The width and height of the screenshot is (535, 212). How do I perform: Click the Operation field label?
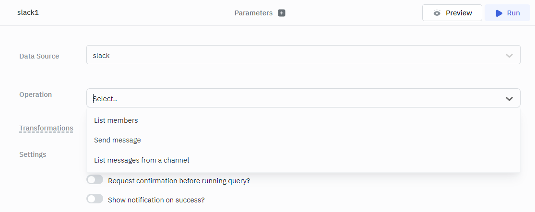pyautogui.click(x=36, y=94)
